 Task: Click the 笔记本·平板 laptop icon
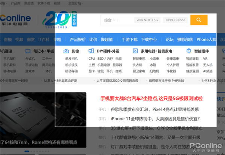tap(28, 51)
